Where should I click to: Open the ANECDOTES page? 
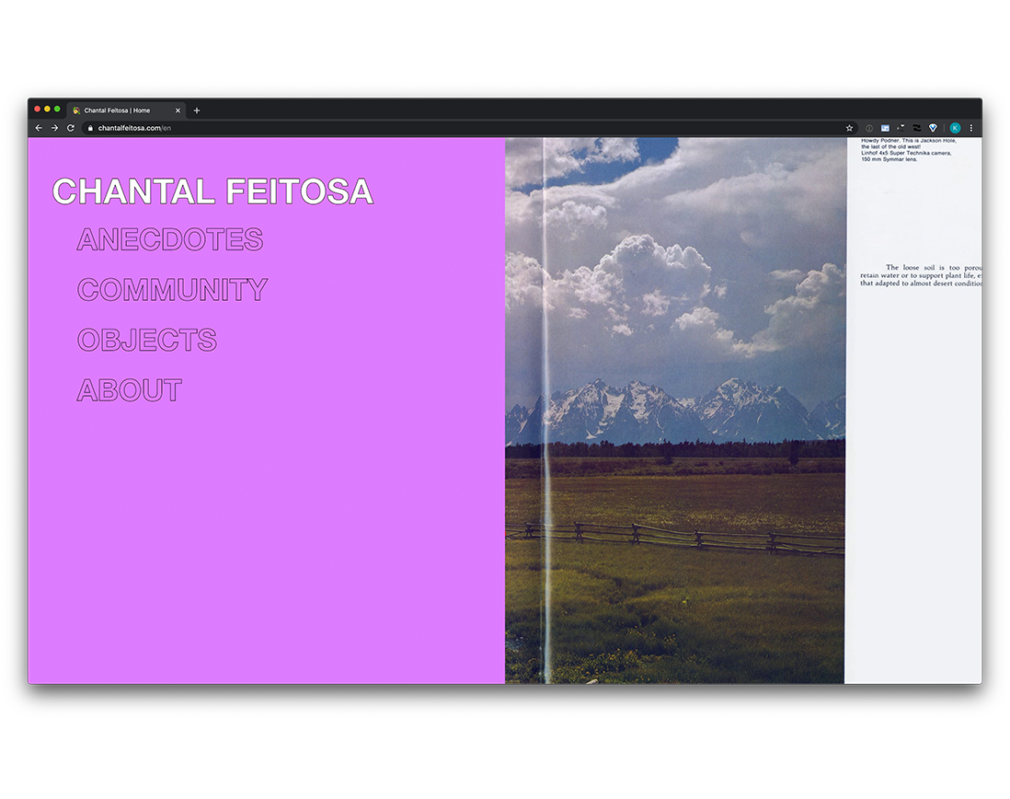pos(170,239)
